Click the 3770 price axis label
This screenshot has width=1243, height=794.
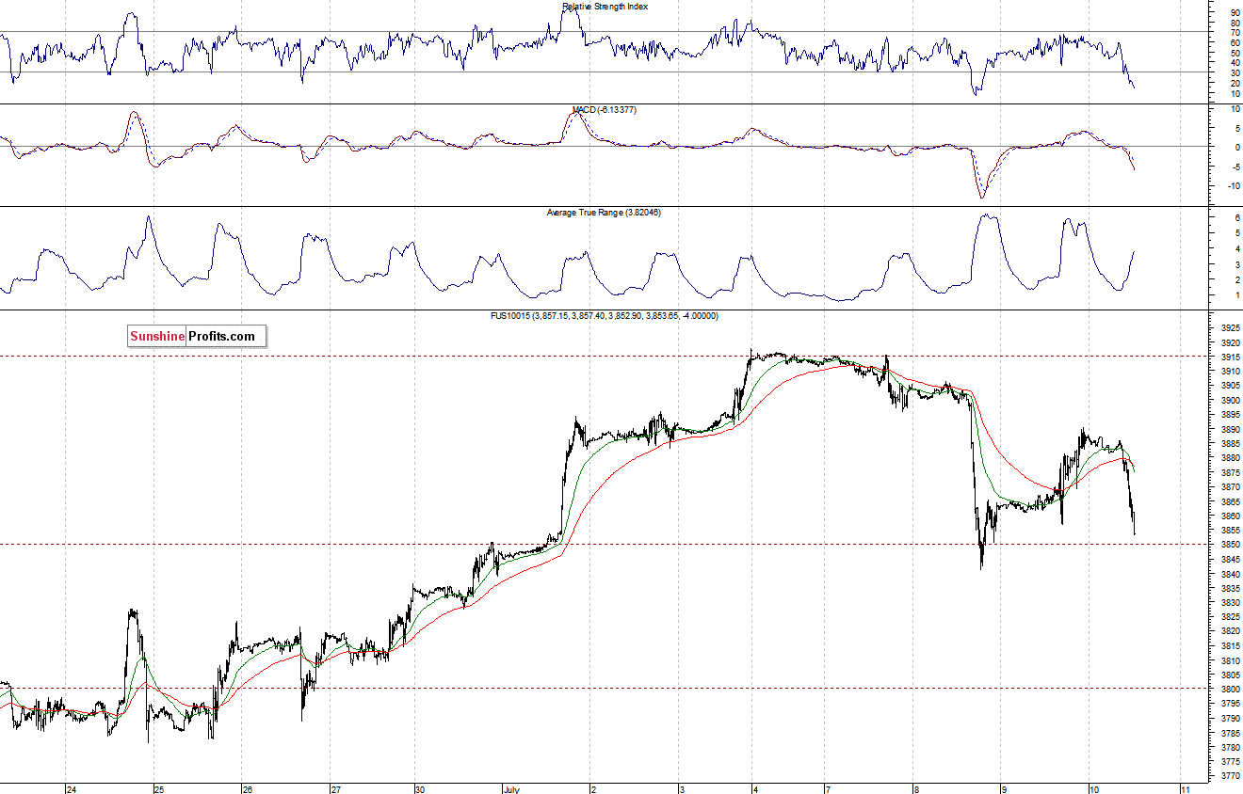(x=1229, y=775)
